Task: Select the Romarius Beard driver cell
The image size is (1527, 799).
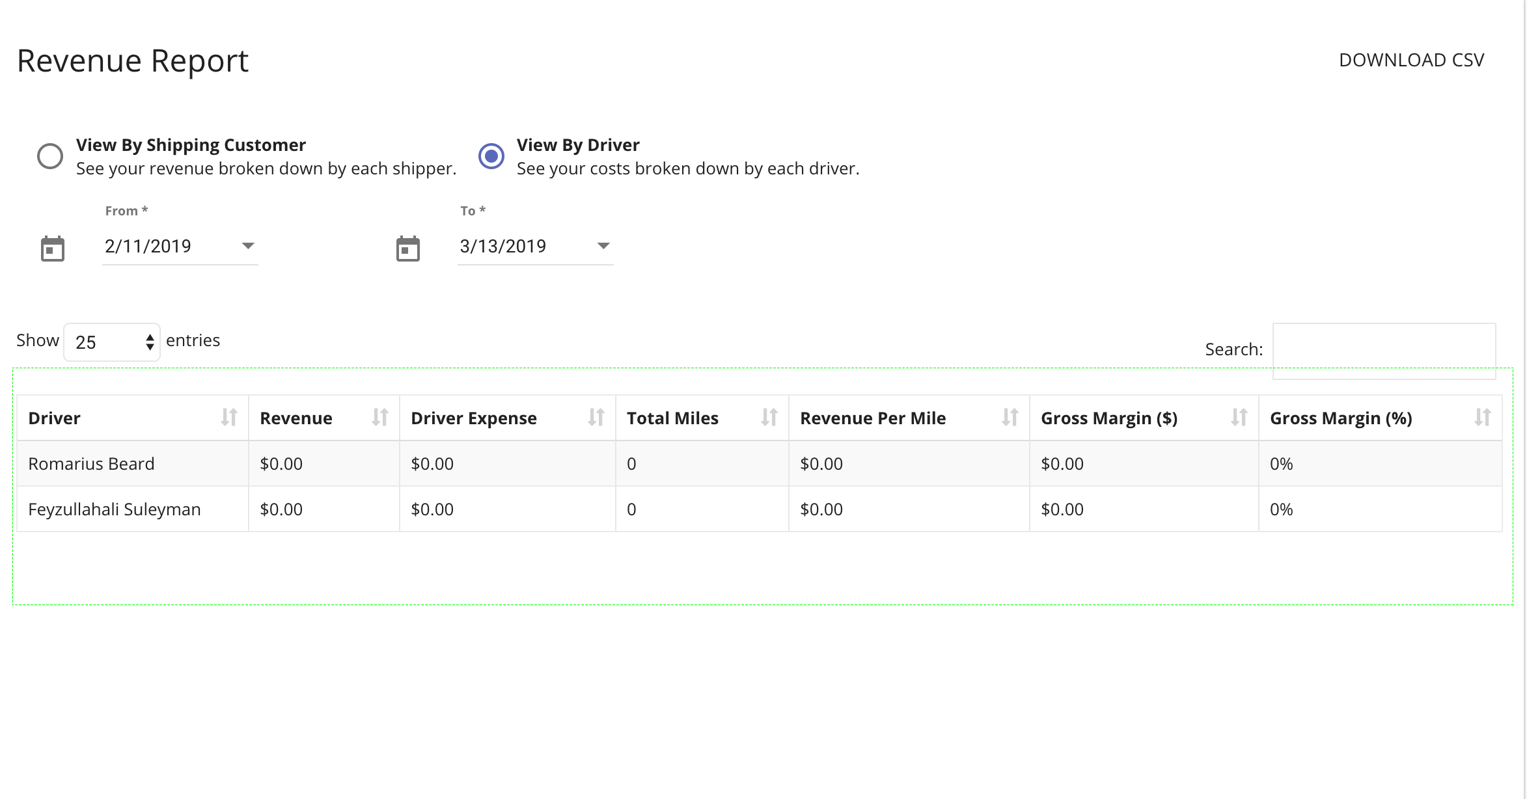Action: (x=133, y=463)
